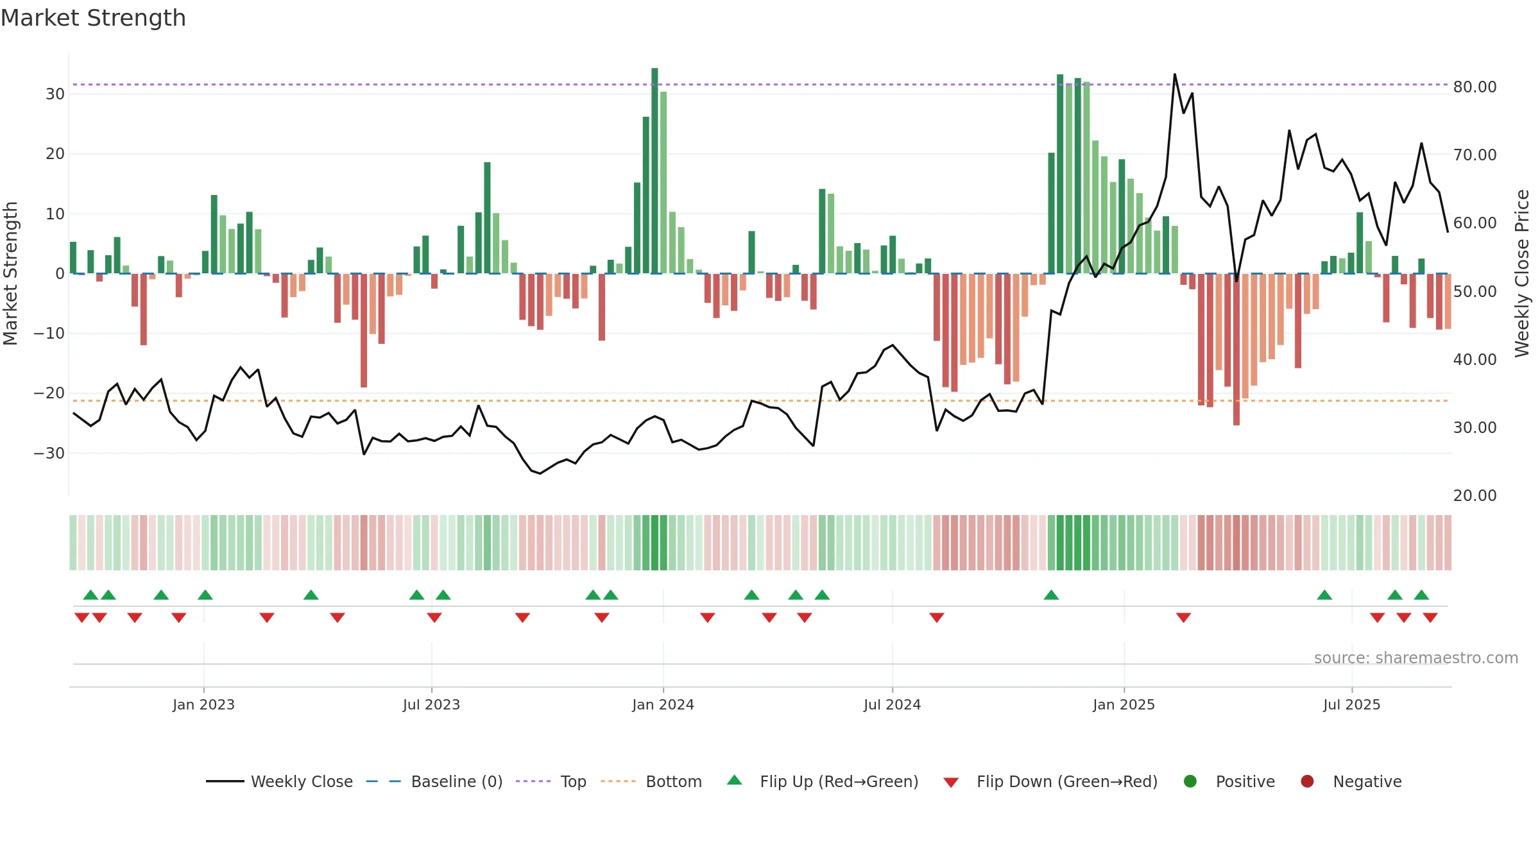Click the '−10' left axis tick label

(x=49, y=334)
